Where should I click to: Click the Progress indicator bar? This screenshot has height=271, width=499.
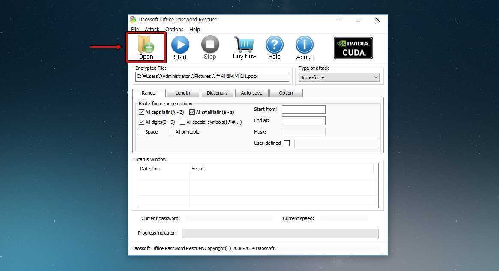(280, 233)
